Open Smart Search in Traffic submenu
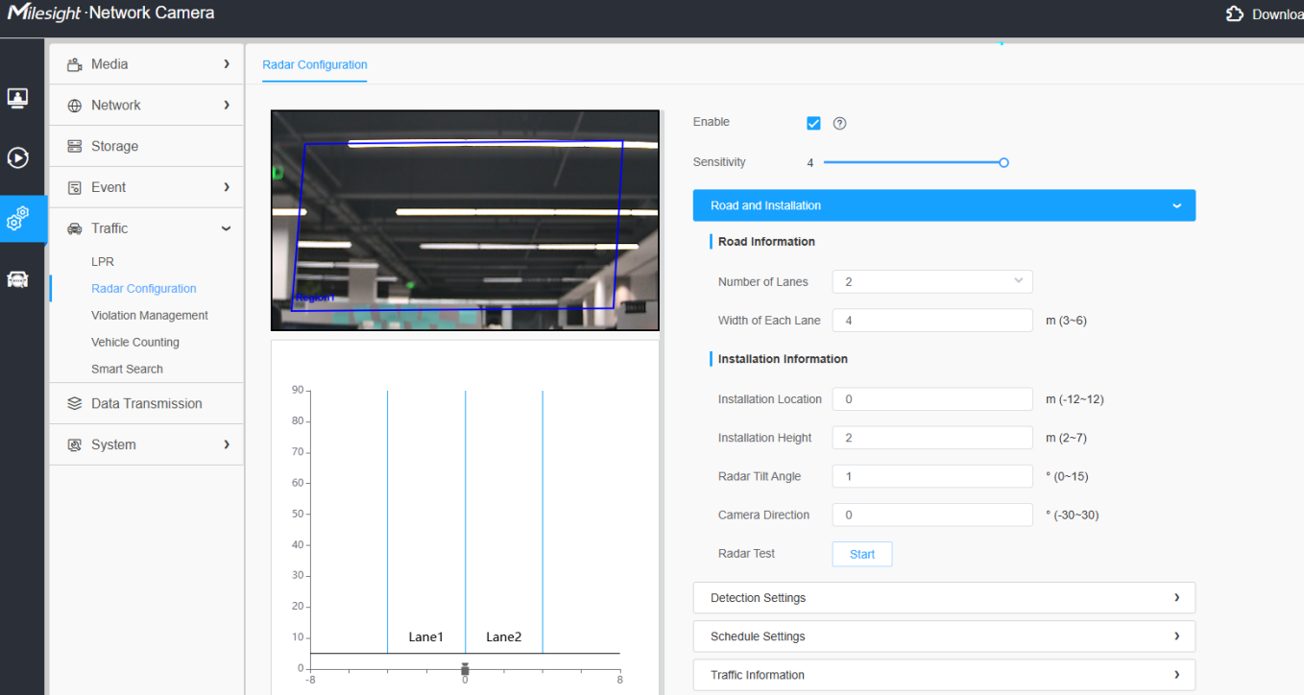This screenshot has width=1304, height=695. click(127, 370)
